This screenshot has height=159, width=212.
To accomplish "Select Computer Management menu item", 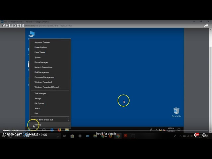I will pyautogui.click(x=50, y=77).
